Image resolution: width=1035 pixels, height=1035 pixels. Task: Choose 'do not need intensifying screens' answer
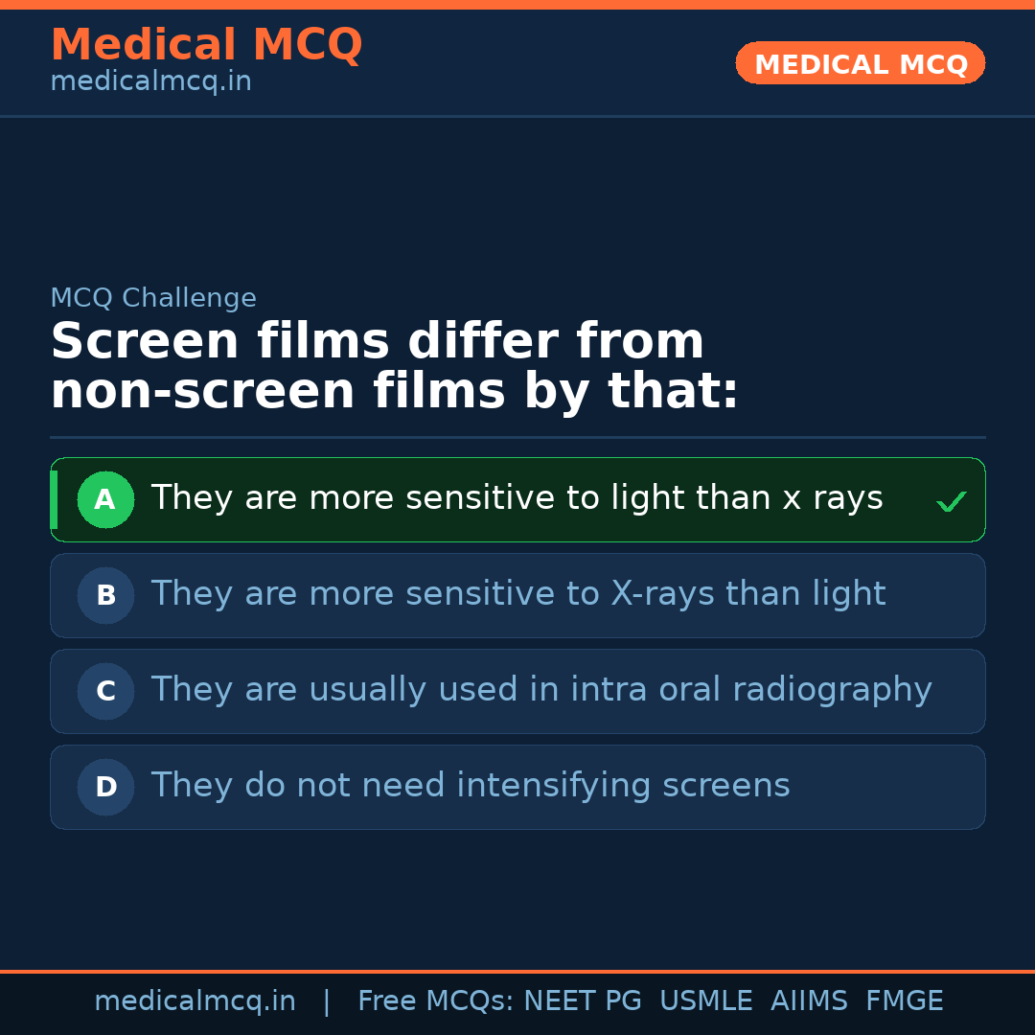[470, 786]
